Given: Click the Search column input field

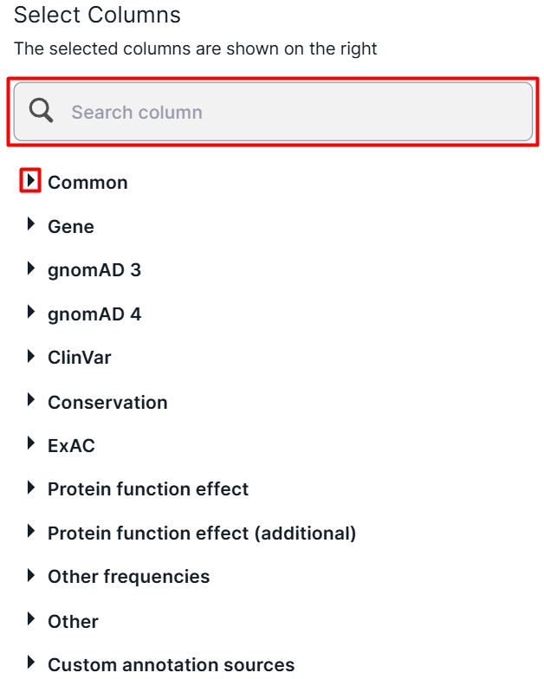Looking at the screenshot, I should (x=273, y=112).
